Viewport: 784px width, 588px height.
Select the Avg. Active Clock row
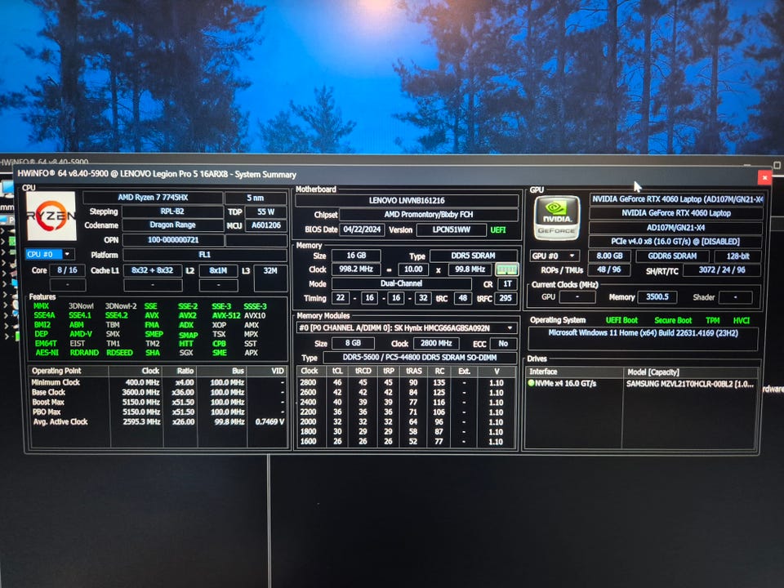tap(158, 422)
